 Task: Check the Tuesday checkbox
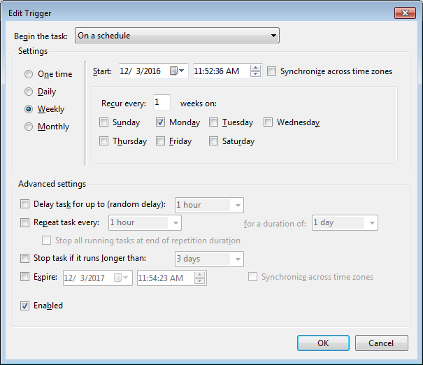(x=213, y=122)
